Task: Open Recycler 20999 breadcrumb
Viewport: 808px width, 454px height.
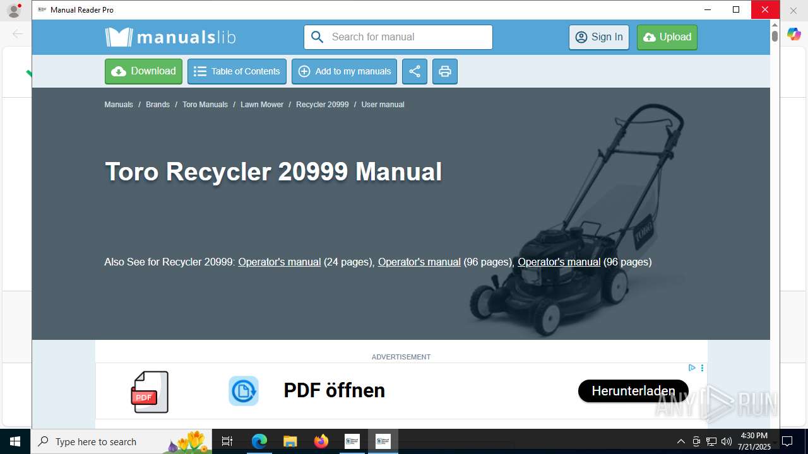Action: (323, 105)
